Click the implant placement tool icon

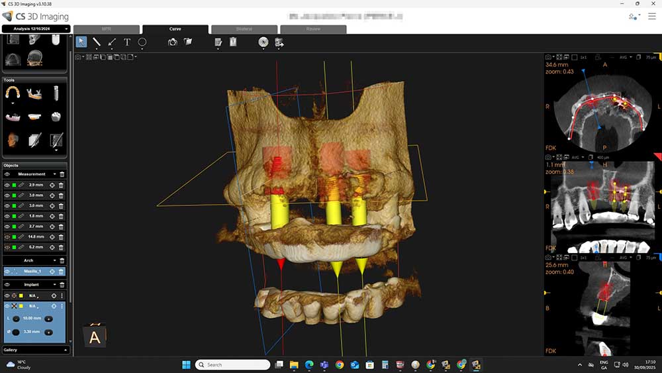57,93
